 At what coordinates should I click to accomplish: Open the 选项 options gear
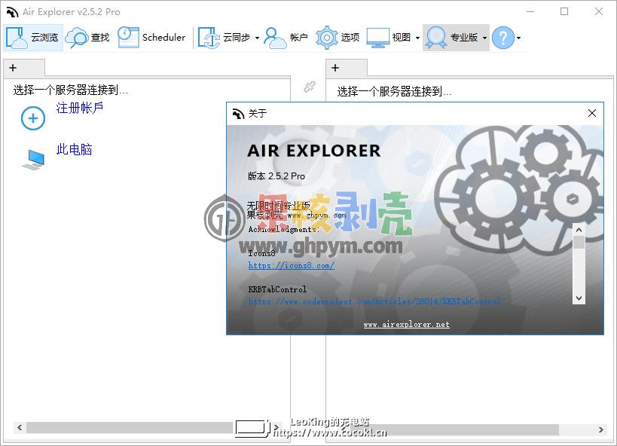point(338,38)
